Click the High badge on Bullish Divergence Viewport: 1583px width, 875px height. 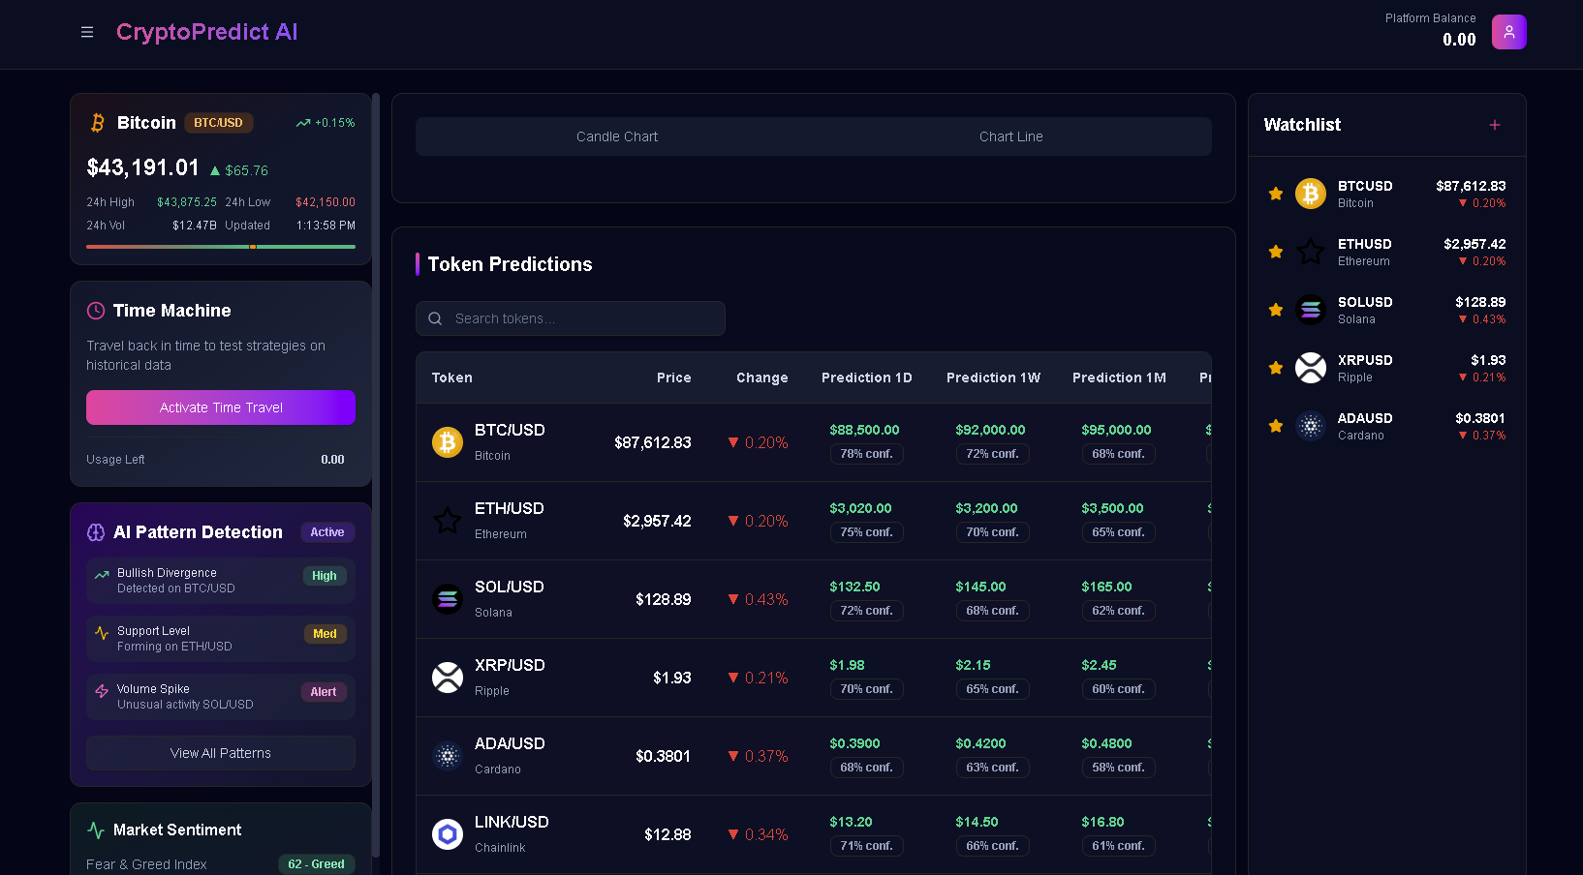click(325, 576)
